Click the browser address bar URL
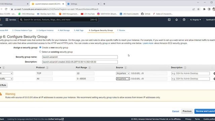The image size is (215, 121). coord(56,9)
